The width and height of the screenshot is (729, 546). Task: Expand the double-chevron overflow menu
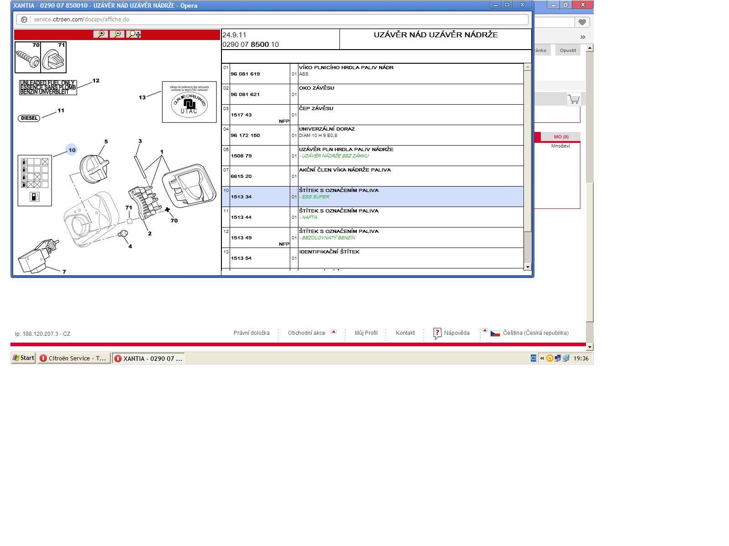pyautogui.click(x=582, y=37)
